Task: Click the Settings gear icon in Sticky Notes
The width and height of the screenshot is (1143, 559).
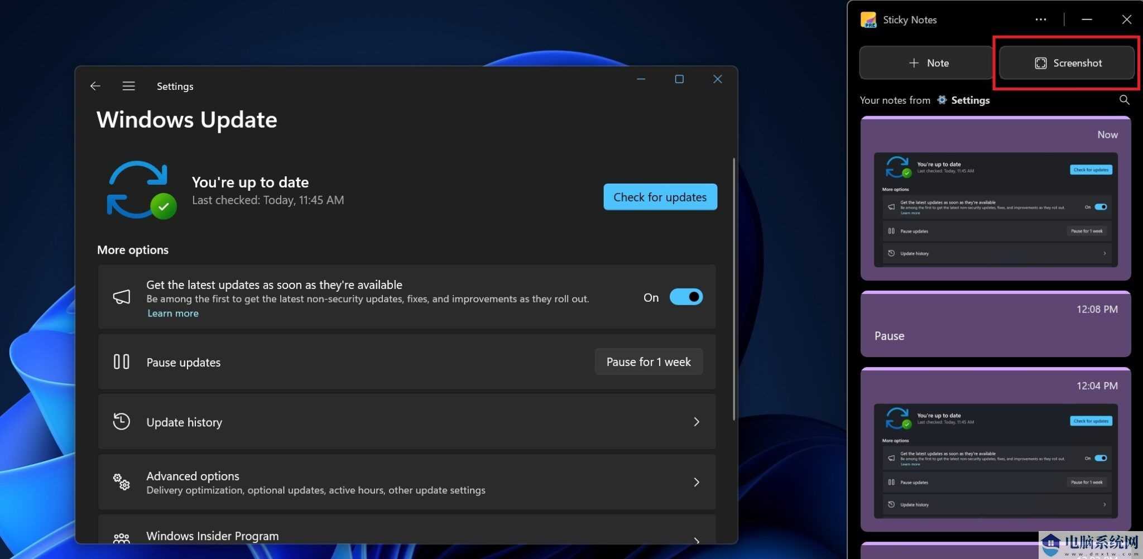Action: pos(942,100)
